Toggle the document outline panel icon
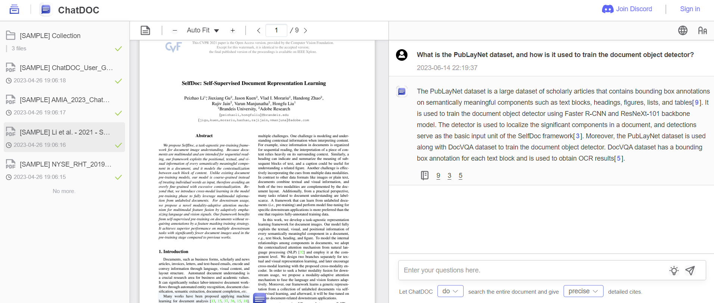Screen dimensions: 714x303 [145, 31]
